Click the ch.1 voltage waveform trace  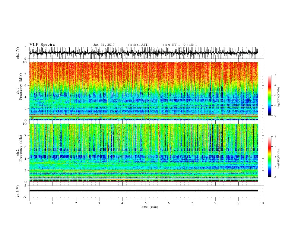click(x=144, y=53)
